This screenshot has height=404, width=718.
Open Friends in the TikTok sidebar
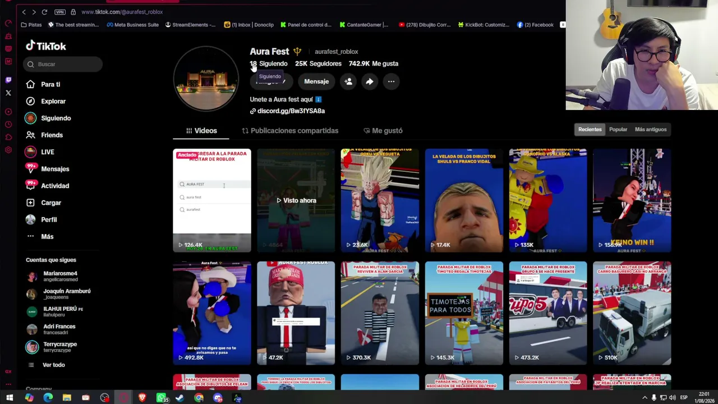click(x=52, y=135)
